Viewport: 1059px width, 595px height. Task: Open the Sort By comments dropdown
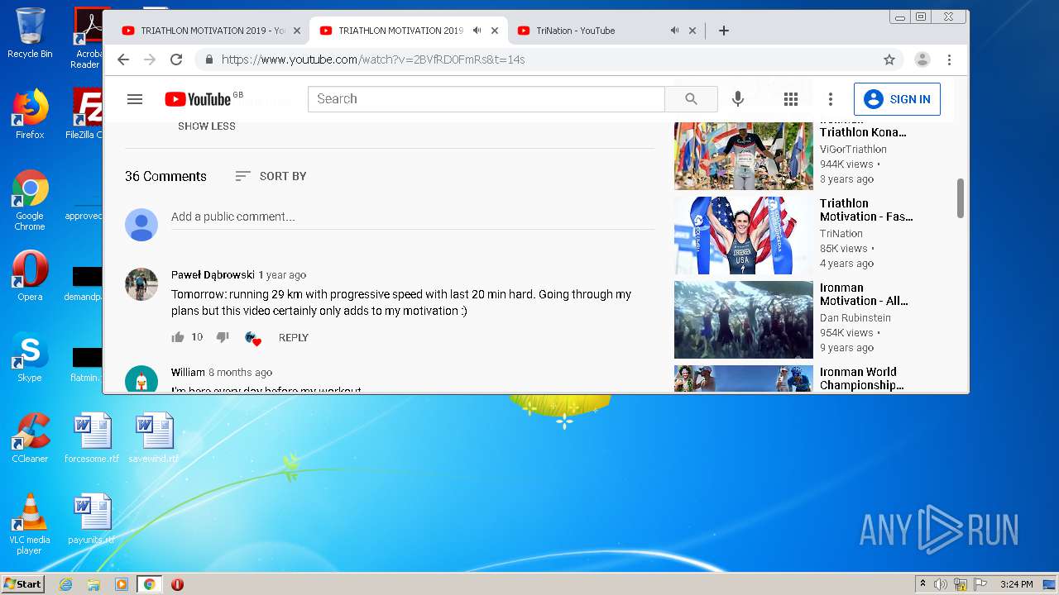click(x=271, y=176)
